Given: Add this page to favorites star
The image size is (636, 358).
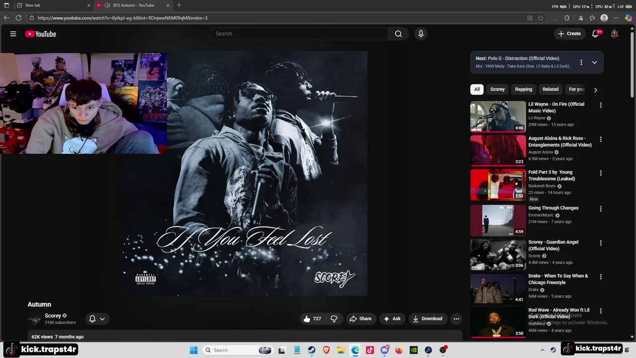Looking at the screenshot, I should coord(541,18).
